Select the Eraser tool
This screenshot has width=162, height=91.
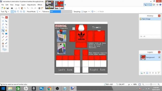pos(6,37)
